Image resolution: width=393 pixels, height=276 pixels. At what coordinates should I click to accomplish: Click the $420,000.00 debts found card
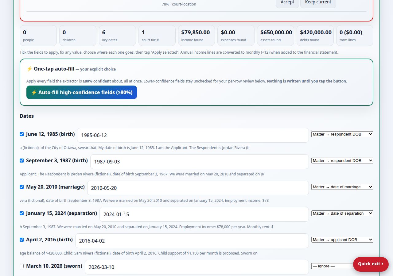(315, 36)
